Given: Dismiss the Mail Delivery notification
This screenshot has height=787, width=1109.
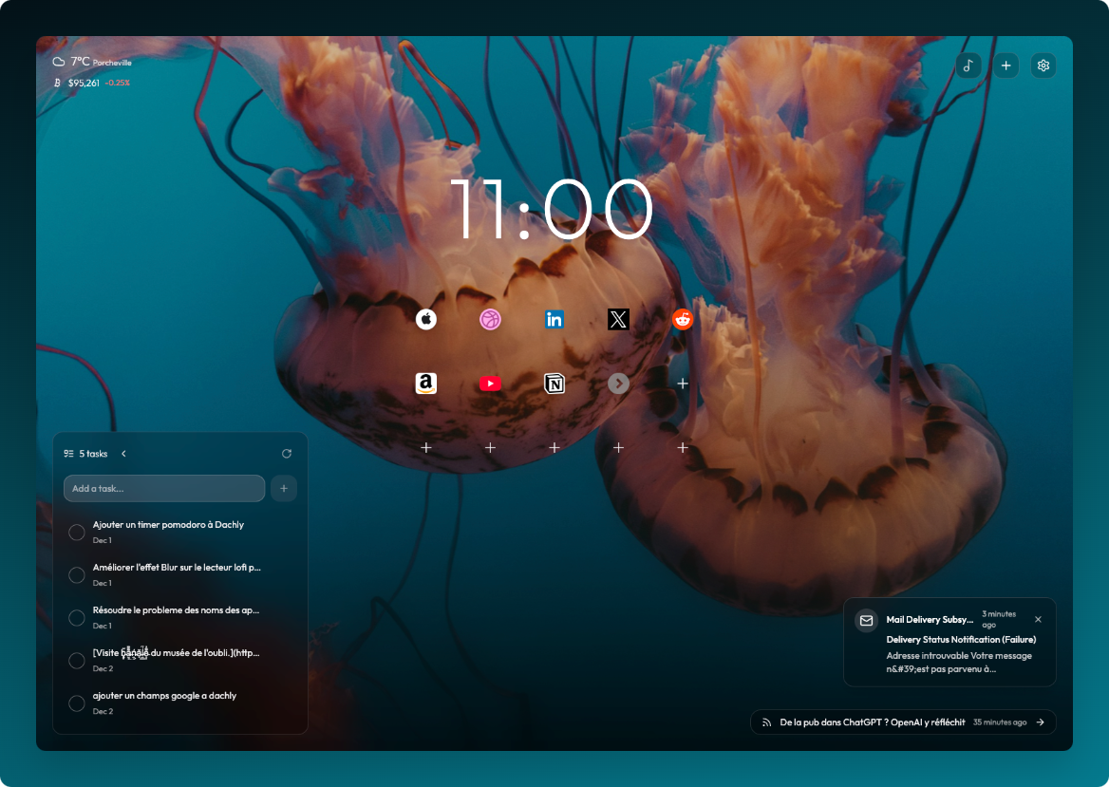Looking at the screenshot, I should tap(1038, 619).
